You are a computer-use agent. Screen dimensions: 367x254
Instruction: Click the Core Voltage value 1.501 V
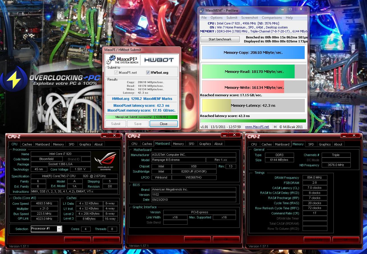pyautogui.click(x=80, y=169)
